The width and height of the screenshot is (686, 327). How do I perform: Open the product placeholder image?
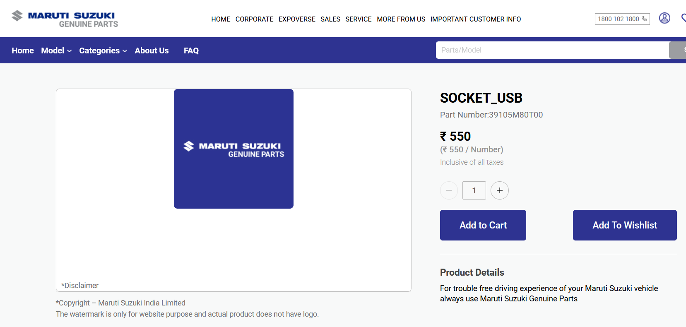[233, 149]
